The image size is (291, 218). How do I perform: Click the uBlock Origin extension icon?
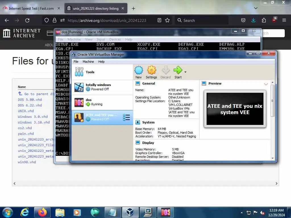(x=274, y=20)
